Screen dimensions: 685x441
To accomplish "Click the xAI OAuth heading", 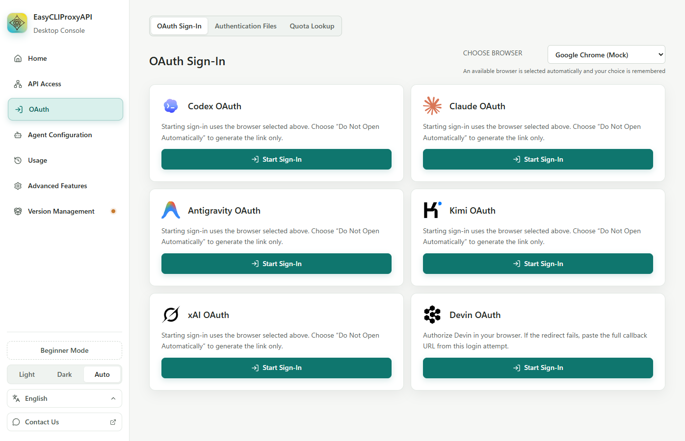I will point(209,315).
